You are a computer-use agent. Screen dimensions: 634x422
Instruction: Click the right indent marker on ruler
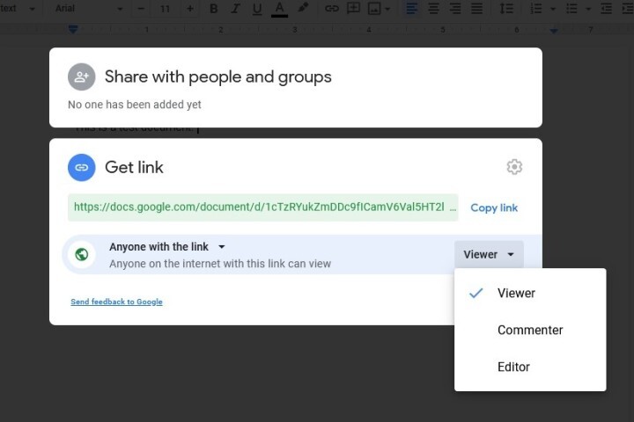click(x=554, y=30)
